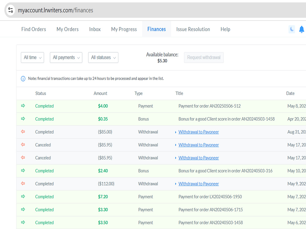Viewport: 306px width, 229px height.
Task: Open the All time dropdown
Action: tap(32, 57)
